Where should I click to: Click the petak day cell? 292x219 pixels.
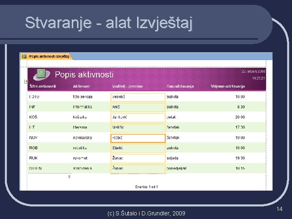[171, 117]
